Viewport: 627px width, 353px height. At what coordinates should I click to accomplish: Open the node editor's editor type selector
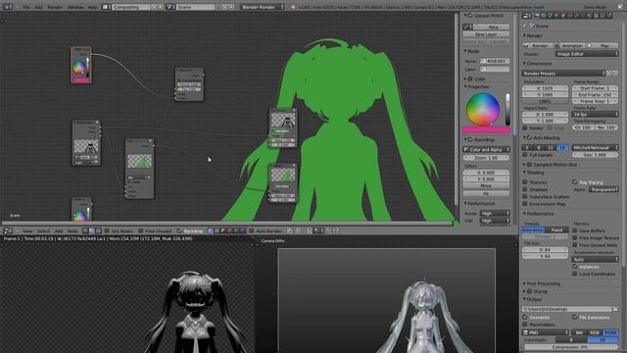coord(8,231)
